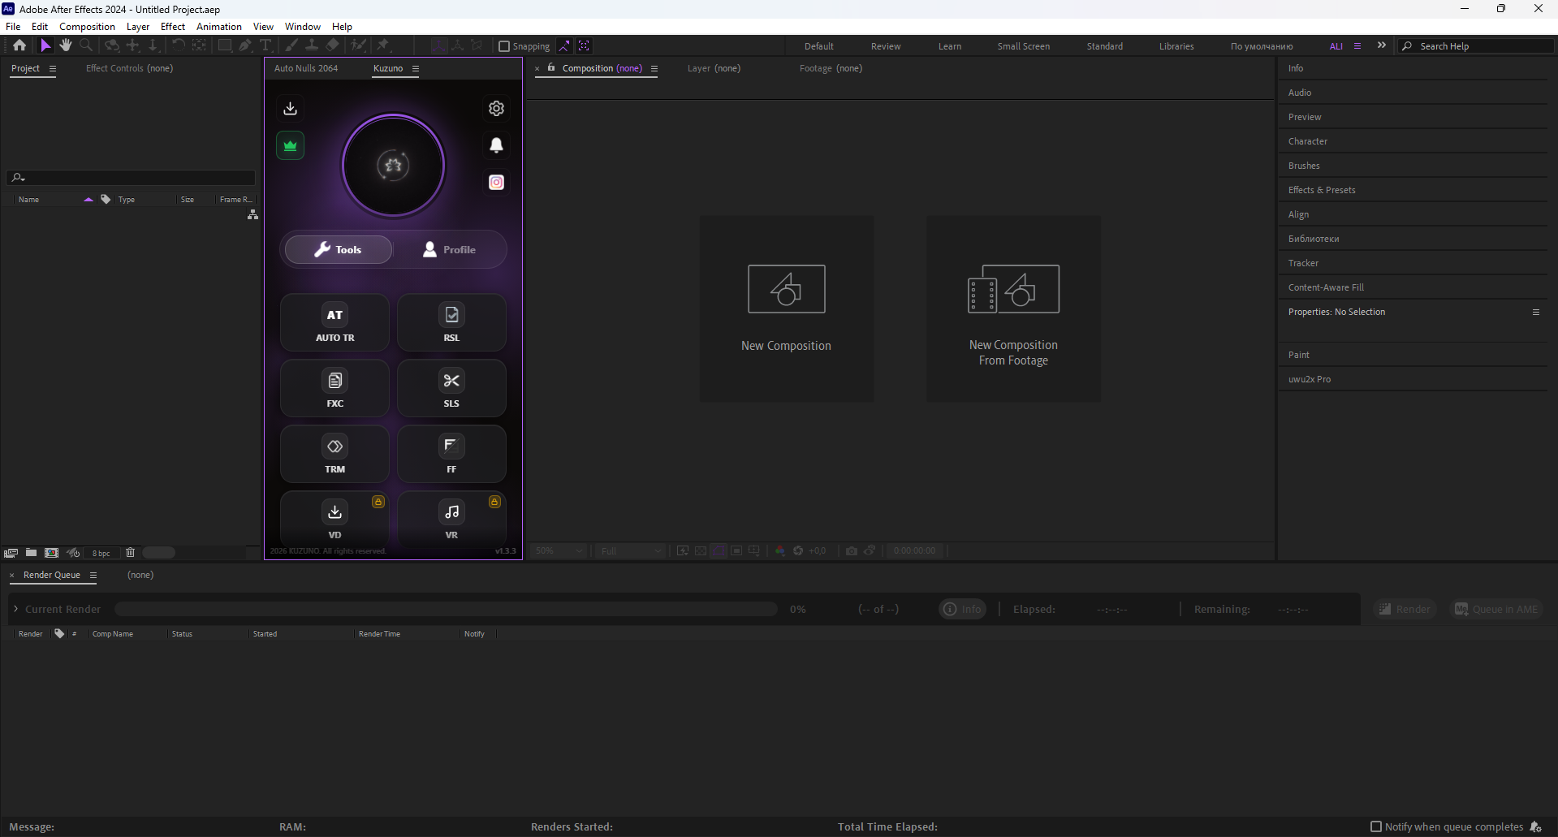Image resolution: width=1558 pixels, height=837 pixels.
Task: Select the Hand tool in the toolbar
Action: click(x=65, y=45)
